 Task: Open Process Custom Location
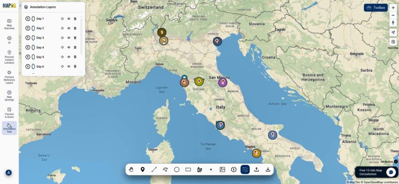click(x=9, y=57)
